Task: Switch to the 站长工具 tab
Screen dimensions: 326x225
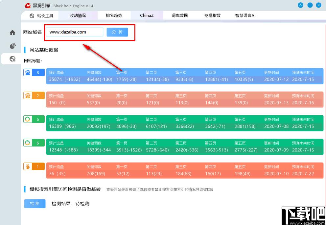Action: (x=41, y=15)
